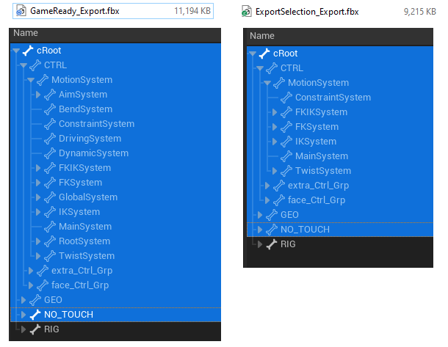Click NO_TOUCH bone icon in left tree
Image resolution: width=448 pixels, height=347 pixels.
coord(35,315)
